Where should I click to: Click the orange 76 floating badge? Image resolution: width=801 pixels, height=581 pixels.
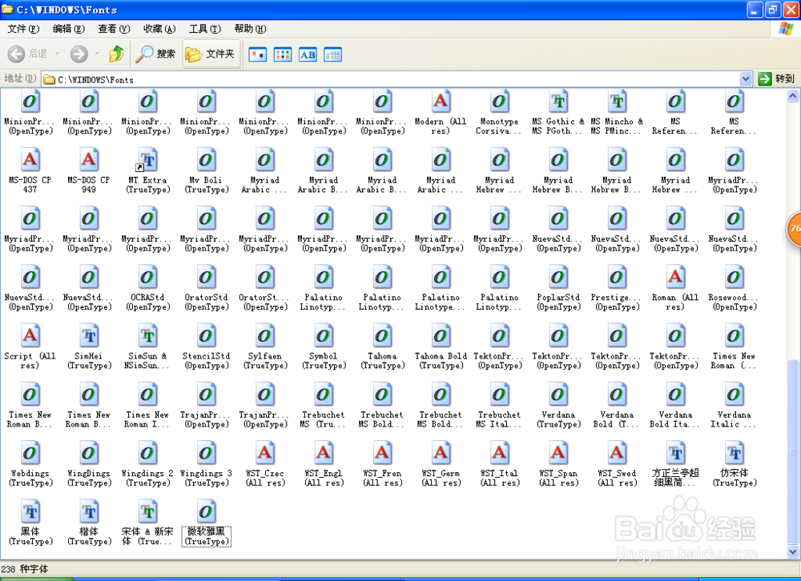pos(794,228)
